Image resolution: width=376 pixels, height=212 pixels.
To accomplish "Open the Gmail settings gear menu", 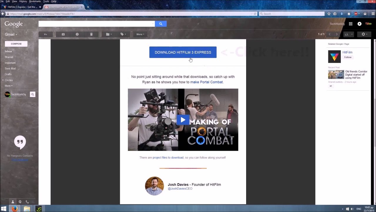I will pyautogui.click(x=364, y=34).
